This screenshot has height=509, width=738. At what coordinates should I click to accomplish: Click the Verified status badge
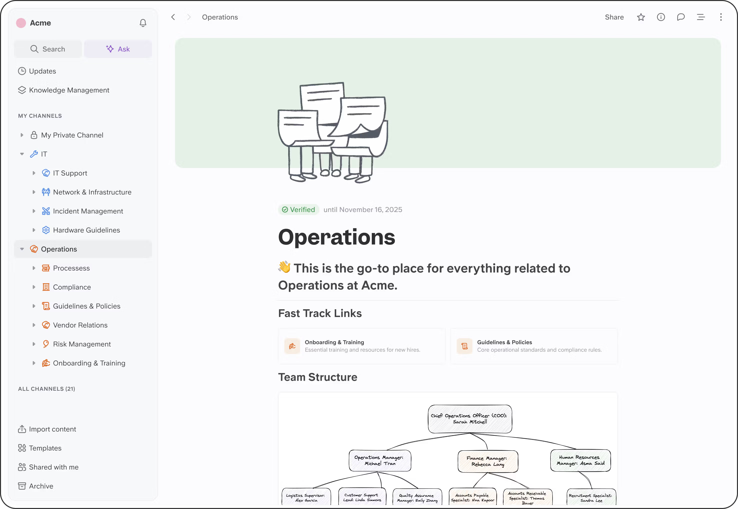coord(298,209)
